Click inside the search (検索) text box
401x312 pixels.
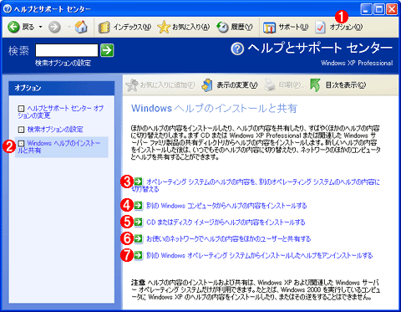click(67, 50)
